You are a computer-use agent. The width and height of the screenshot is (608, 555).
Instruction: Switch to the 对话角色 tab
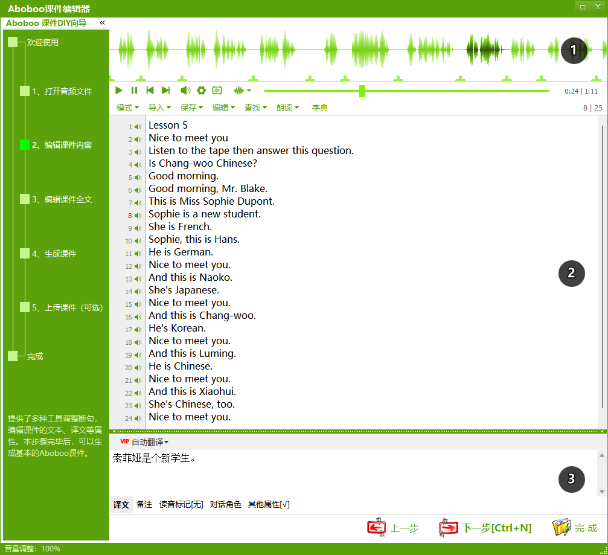(225, 504)
